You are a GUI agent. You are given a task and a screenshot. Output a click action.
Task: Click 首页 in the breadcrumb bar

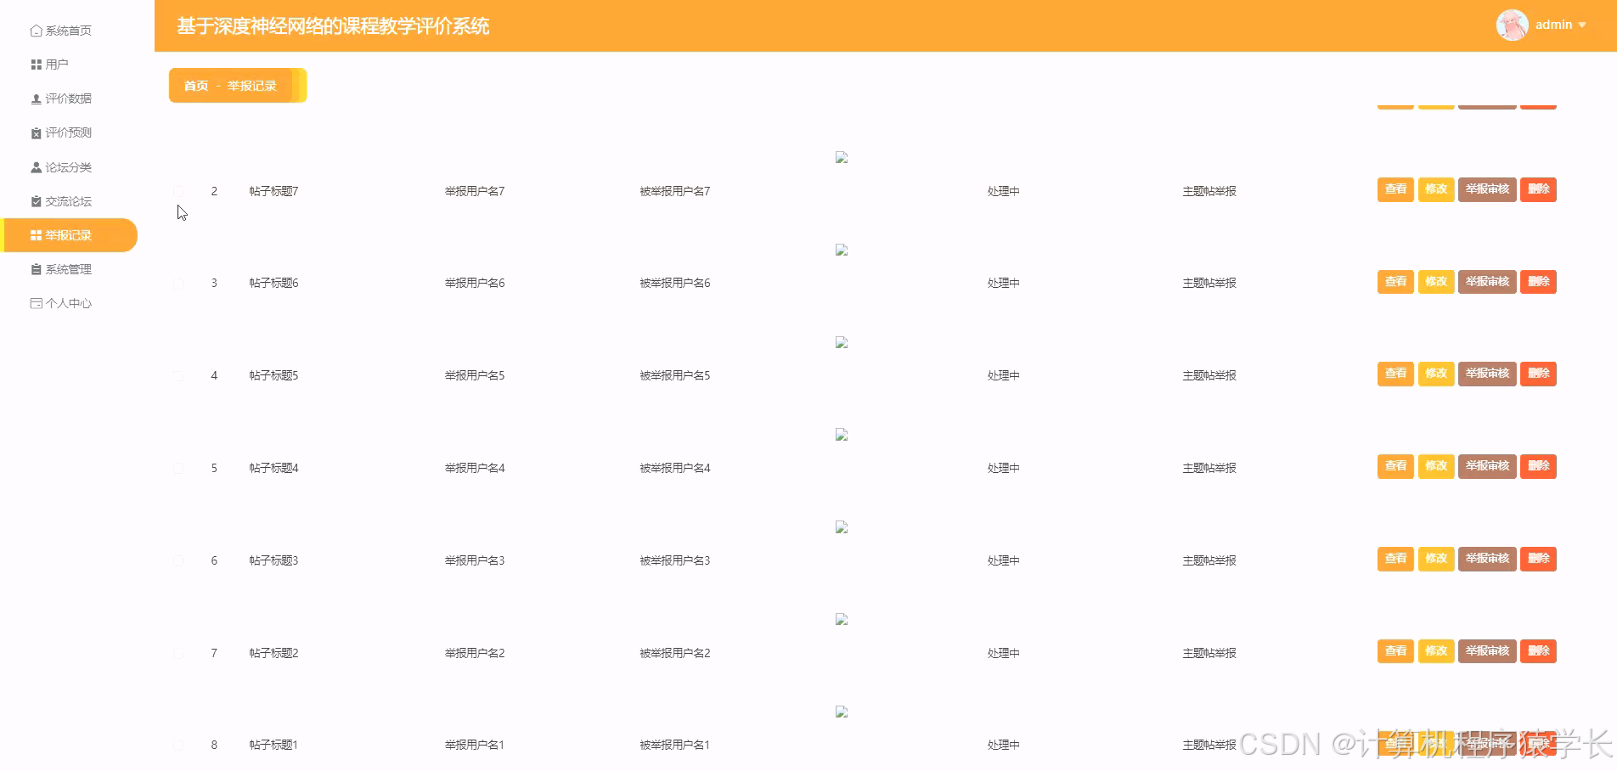point(194,85)
